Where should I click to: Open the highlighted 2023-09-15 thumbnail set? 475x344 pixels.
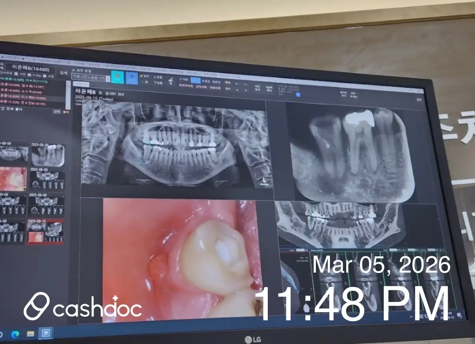tap(45, 232)
